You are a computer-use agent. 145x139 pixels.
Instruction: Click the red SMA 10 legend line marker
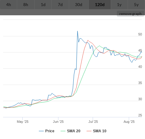pyautogui.click(x=89, y=131)
